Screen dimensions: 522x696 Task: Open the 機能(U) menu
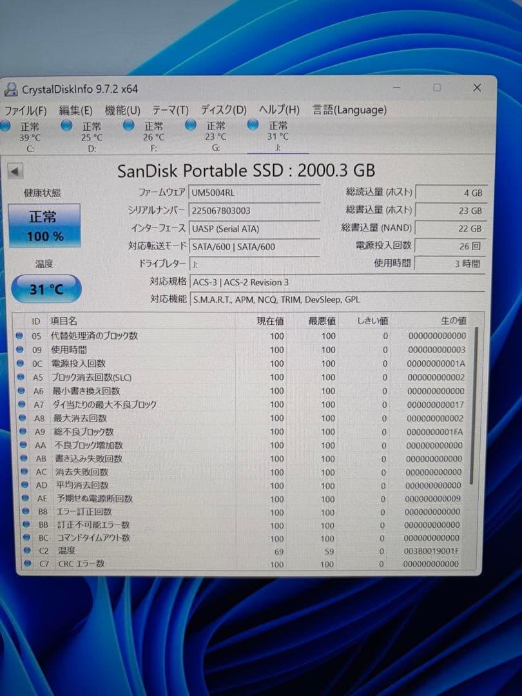click(x=122, y=110)
